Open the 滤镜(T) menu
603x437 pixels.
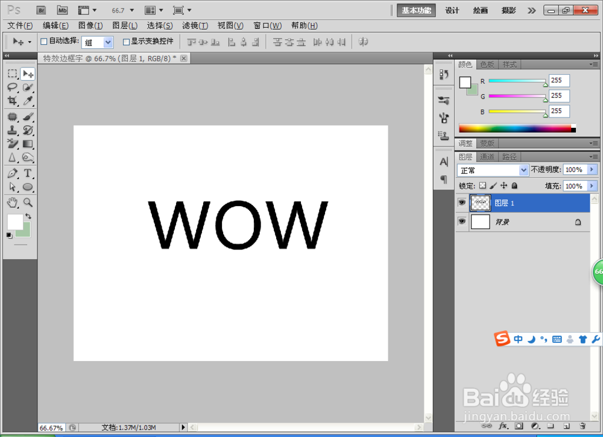[x=195, y=26]
